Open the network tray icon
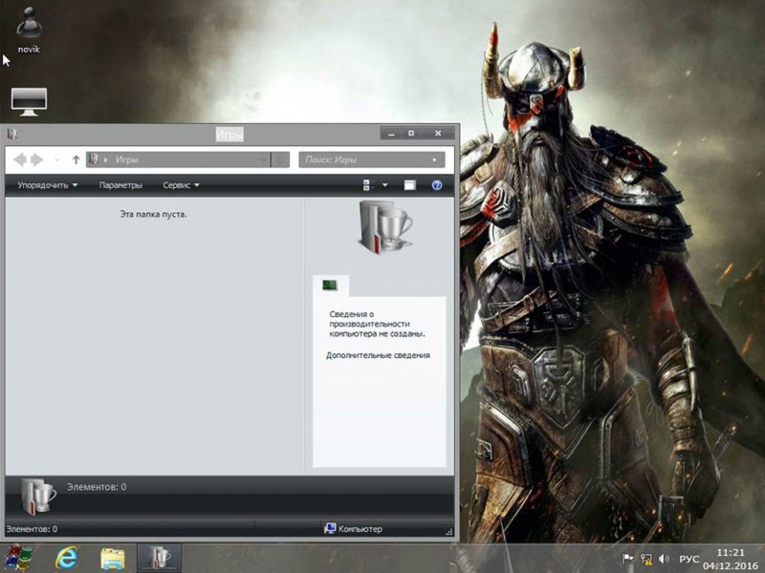Viewport: 765px width, 573px height. [646, 559]
